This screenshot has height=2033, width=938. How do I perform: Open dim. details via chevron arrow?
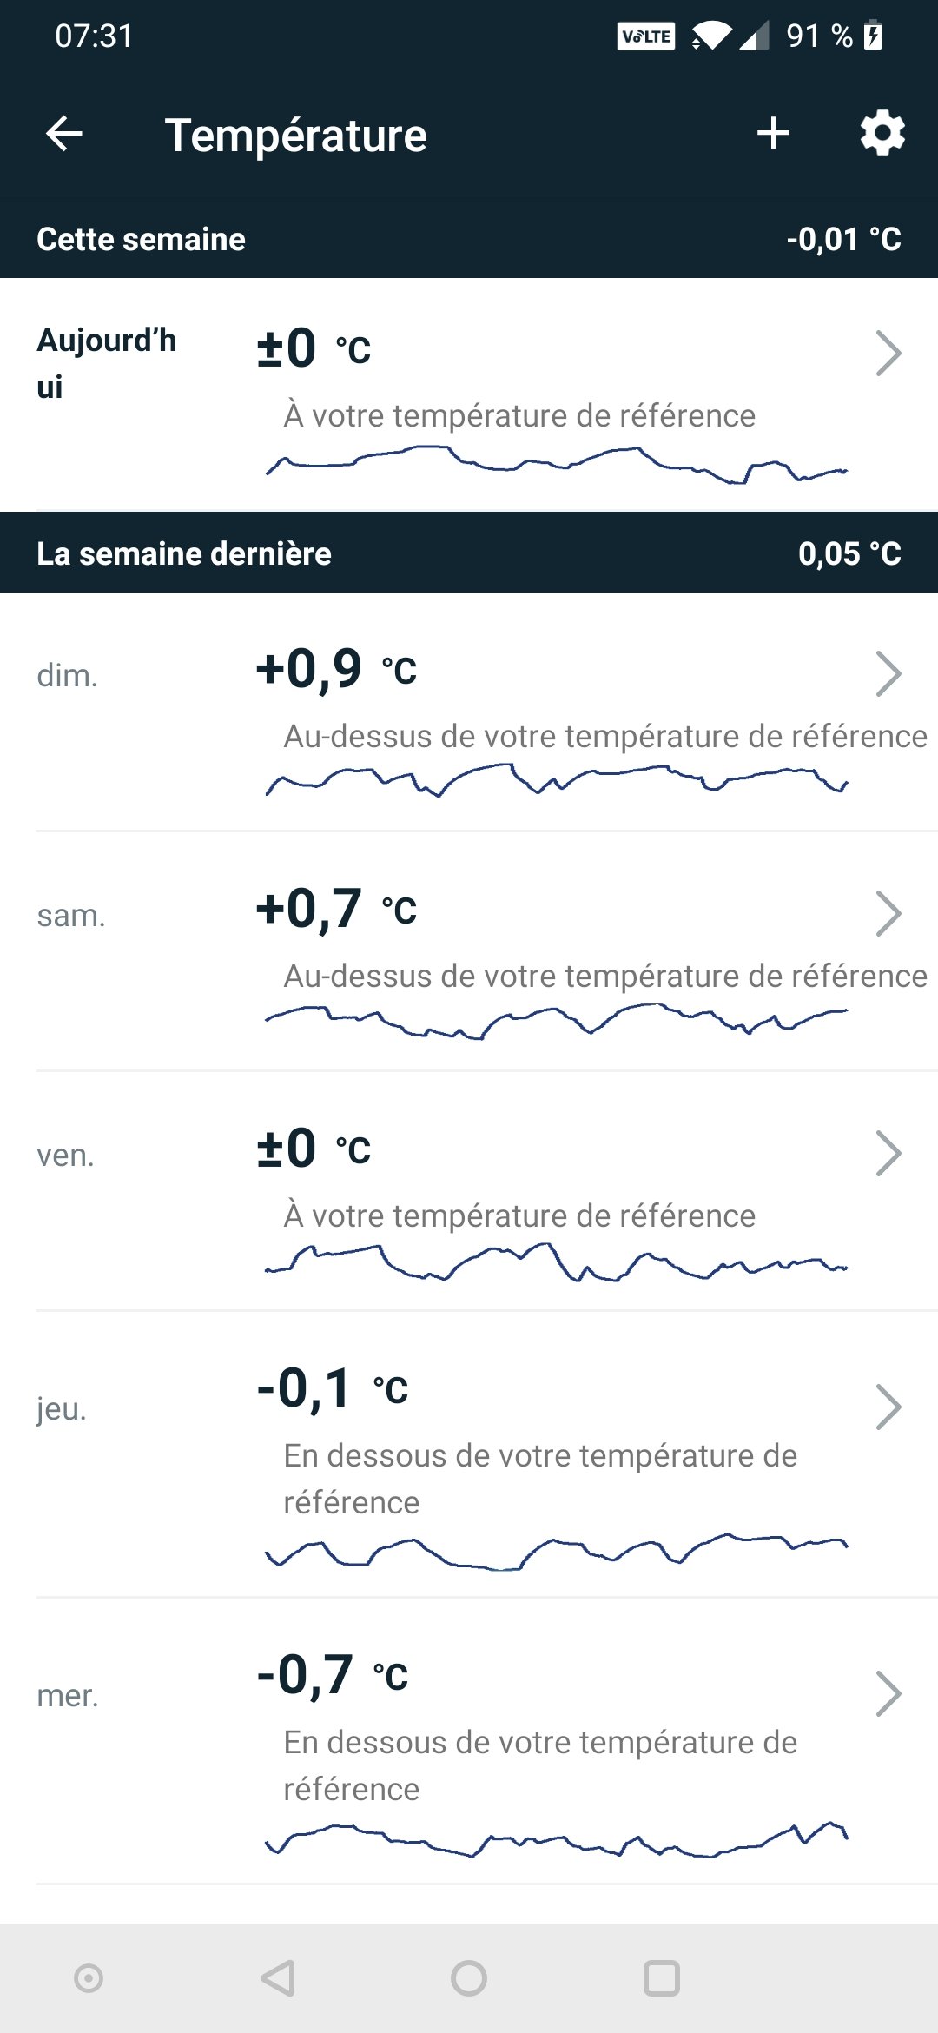coord(888,674)
